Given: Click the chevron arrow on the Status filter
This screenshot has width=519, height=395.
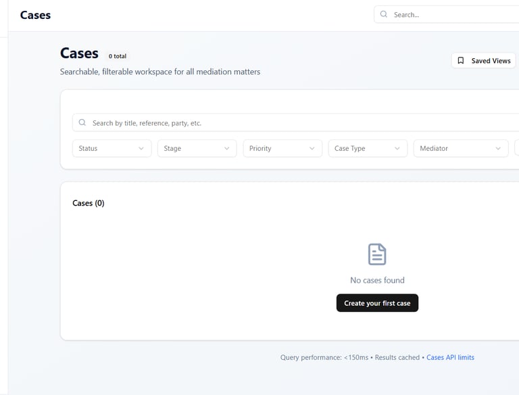Looking at the screenshot, I should click(x=141, y=148).
